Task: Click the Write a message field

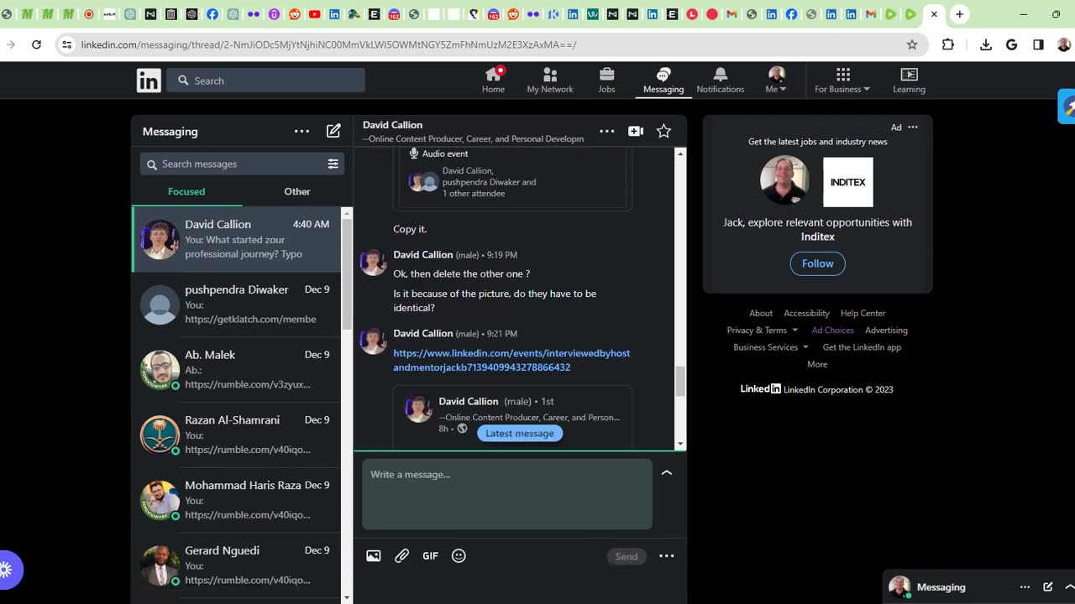Action: point(507,493)
